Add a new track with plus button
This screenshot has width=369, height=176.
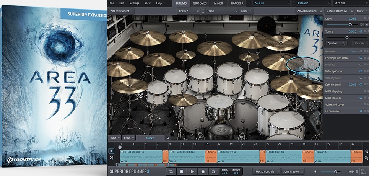[x=168, y=138]
